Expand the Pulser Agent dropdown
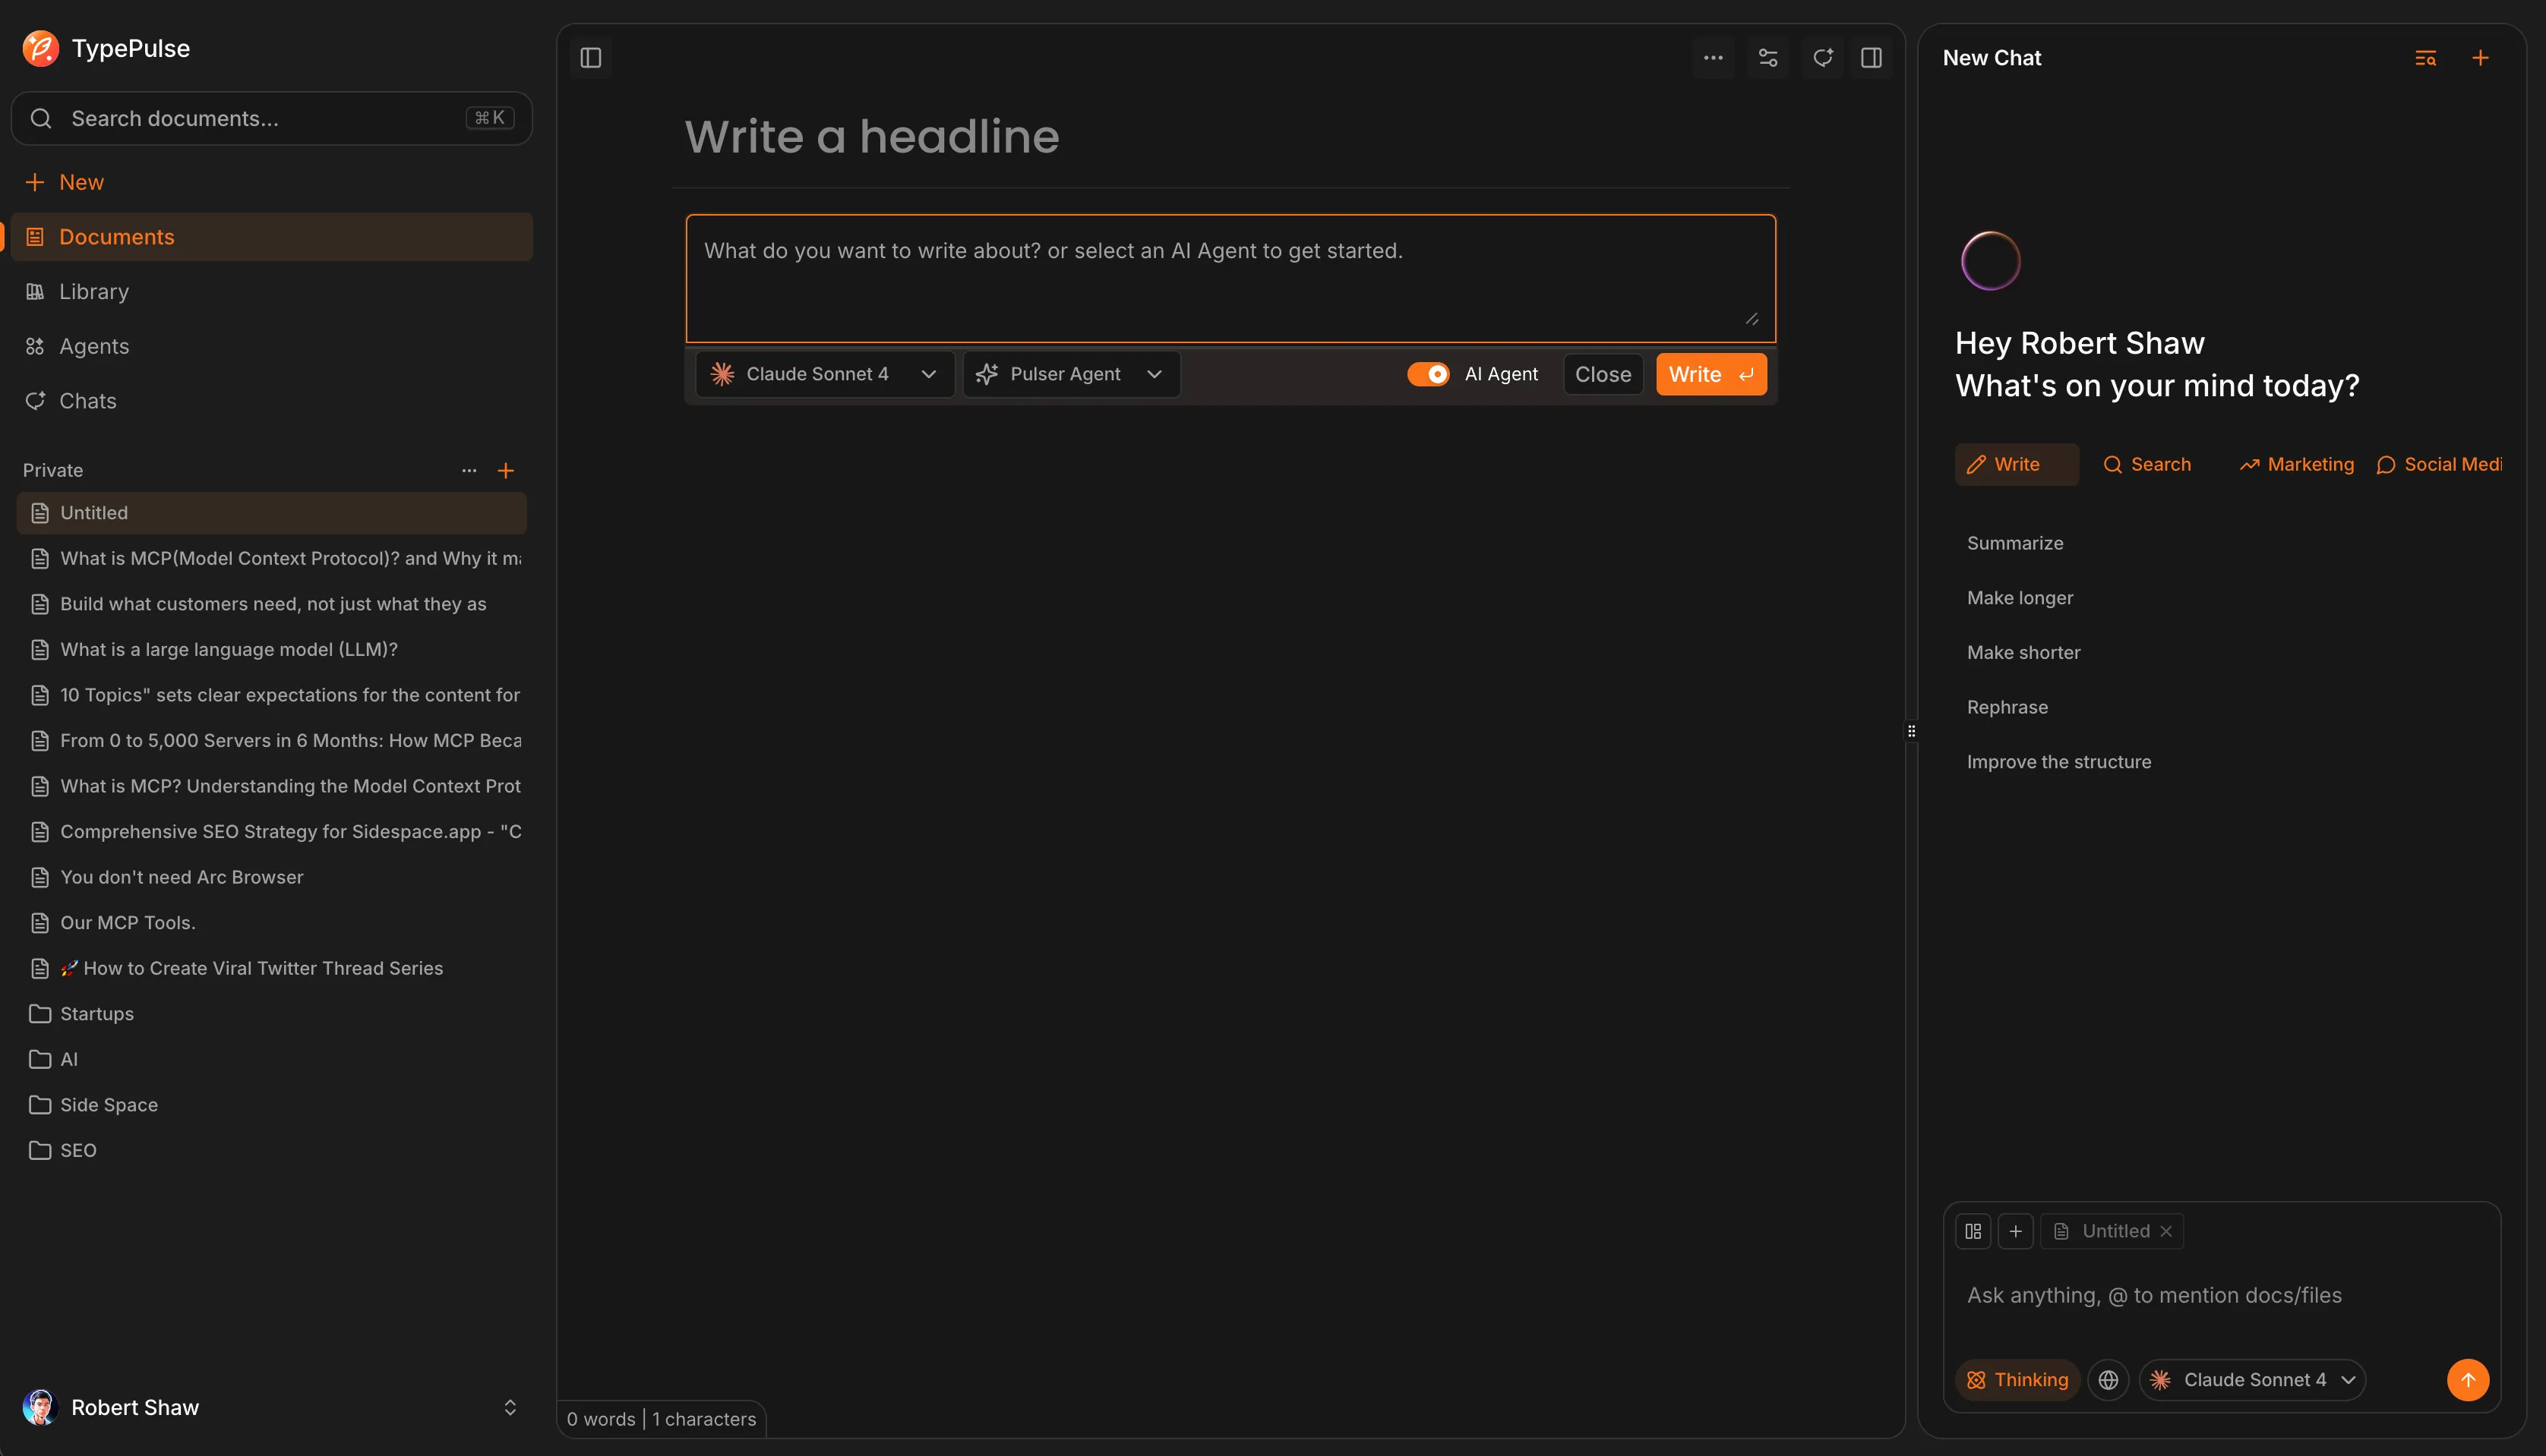The width and height of the screenshot is (2546, 1456). point(1070,374)
